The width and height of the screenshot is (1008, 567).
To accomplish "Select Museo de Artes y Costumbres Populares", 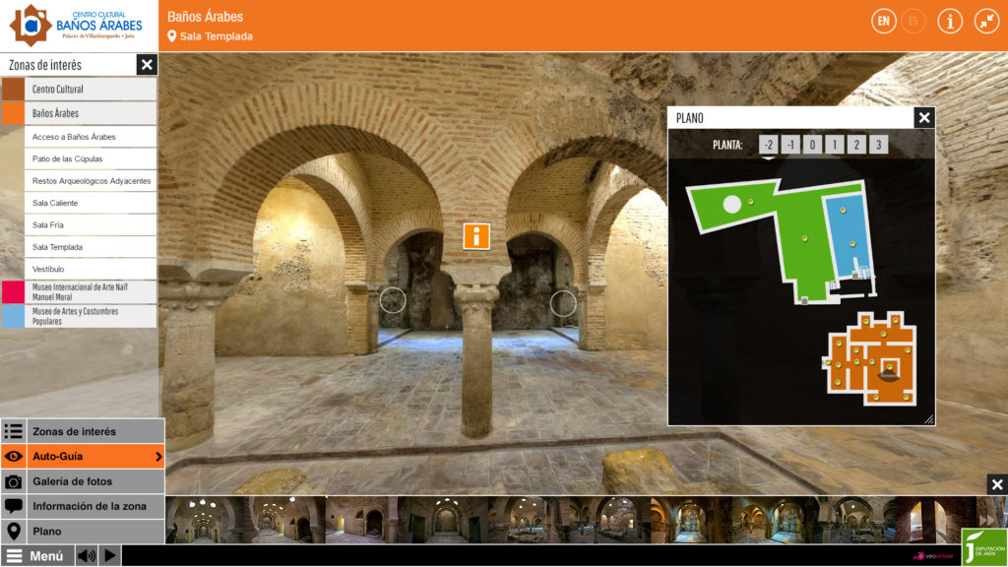I will click(90, 316).
